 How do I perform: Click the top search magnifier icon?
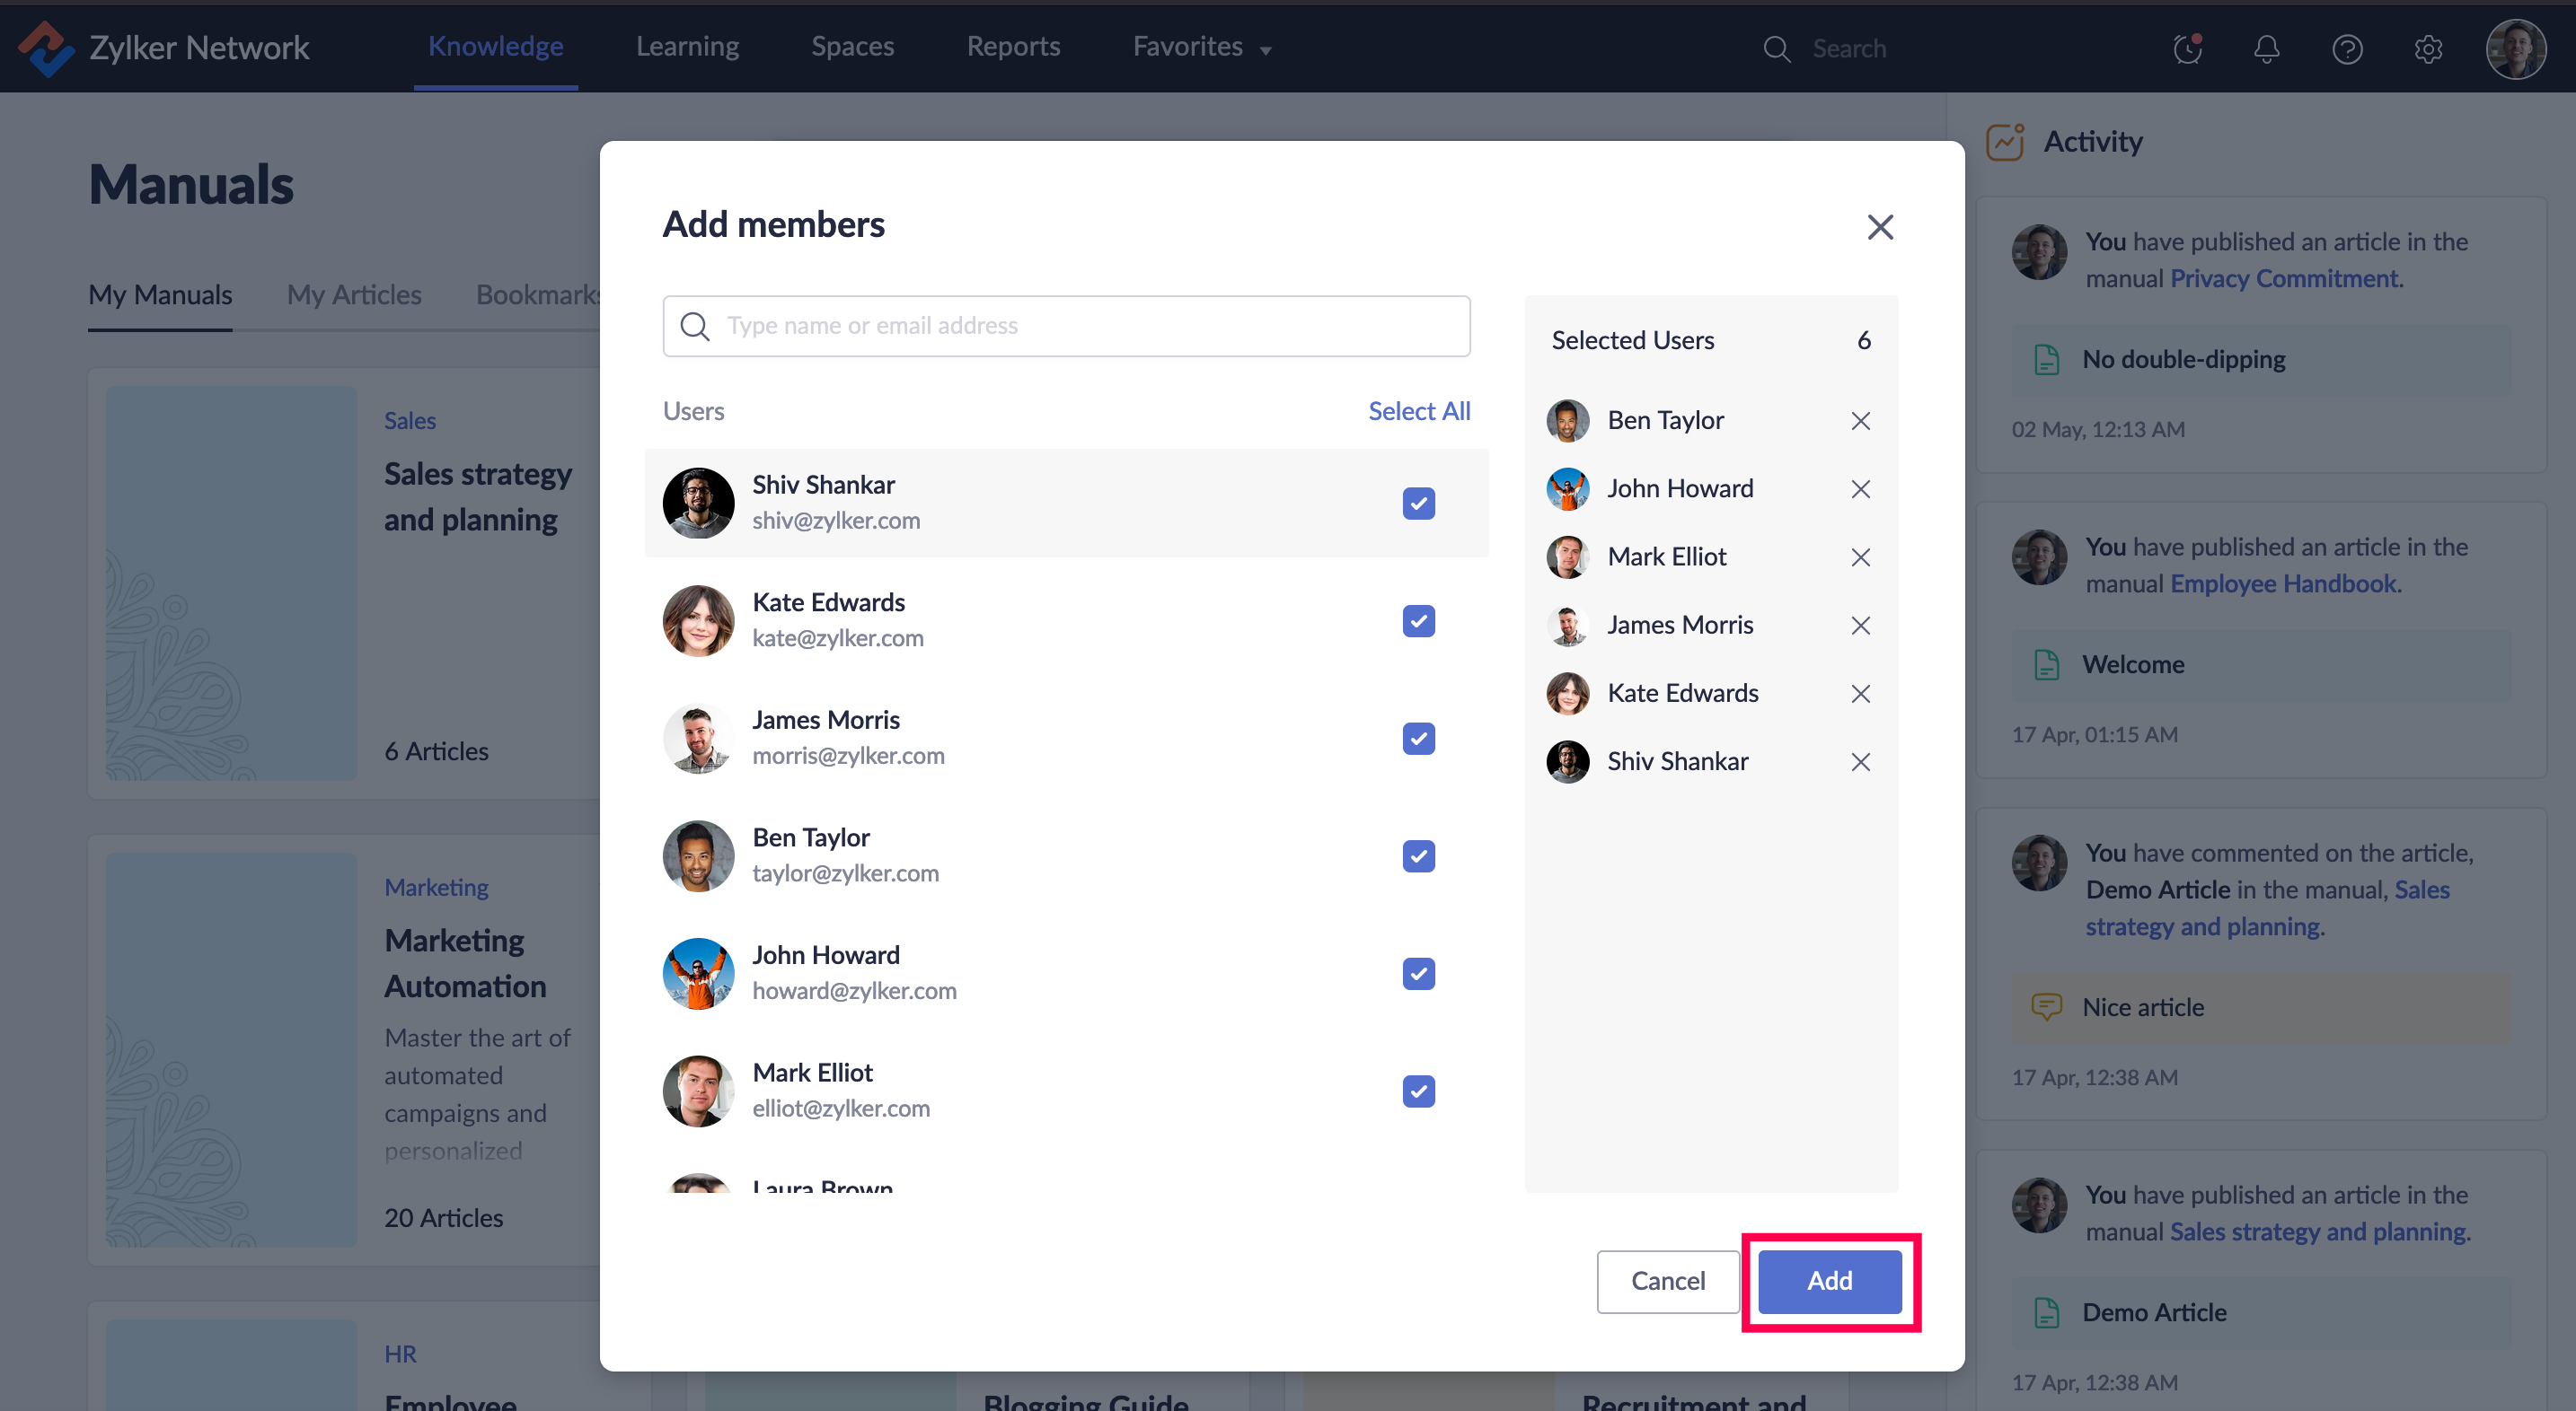click(x=1776, y=48)
